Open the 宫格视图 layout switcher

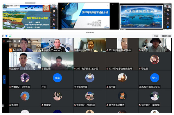pyautogui.click(x=166, y=36)
